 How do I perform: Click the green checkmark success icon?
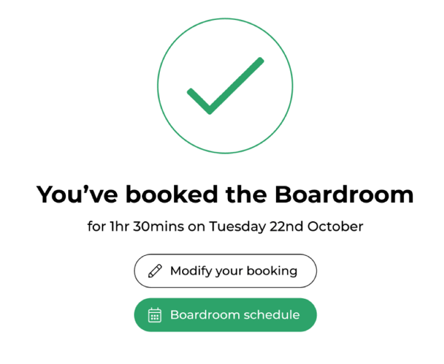(226, 86)
